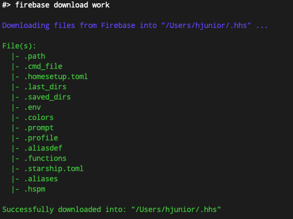Screen dimensions: 293x219
Task: Select the '.prompt' file entry
Action: [x=39, y=128]
